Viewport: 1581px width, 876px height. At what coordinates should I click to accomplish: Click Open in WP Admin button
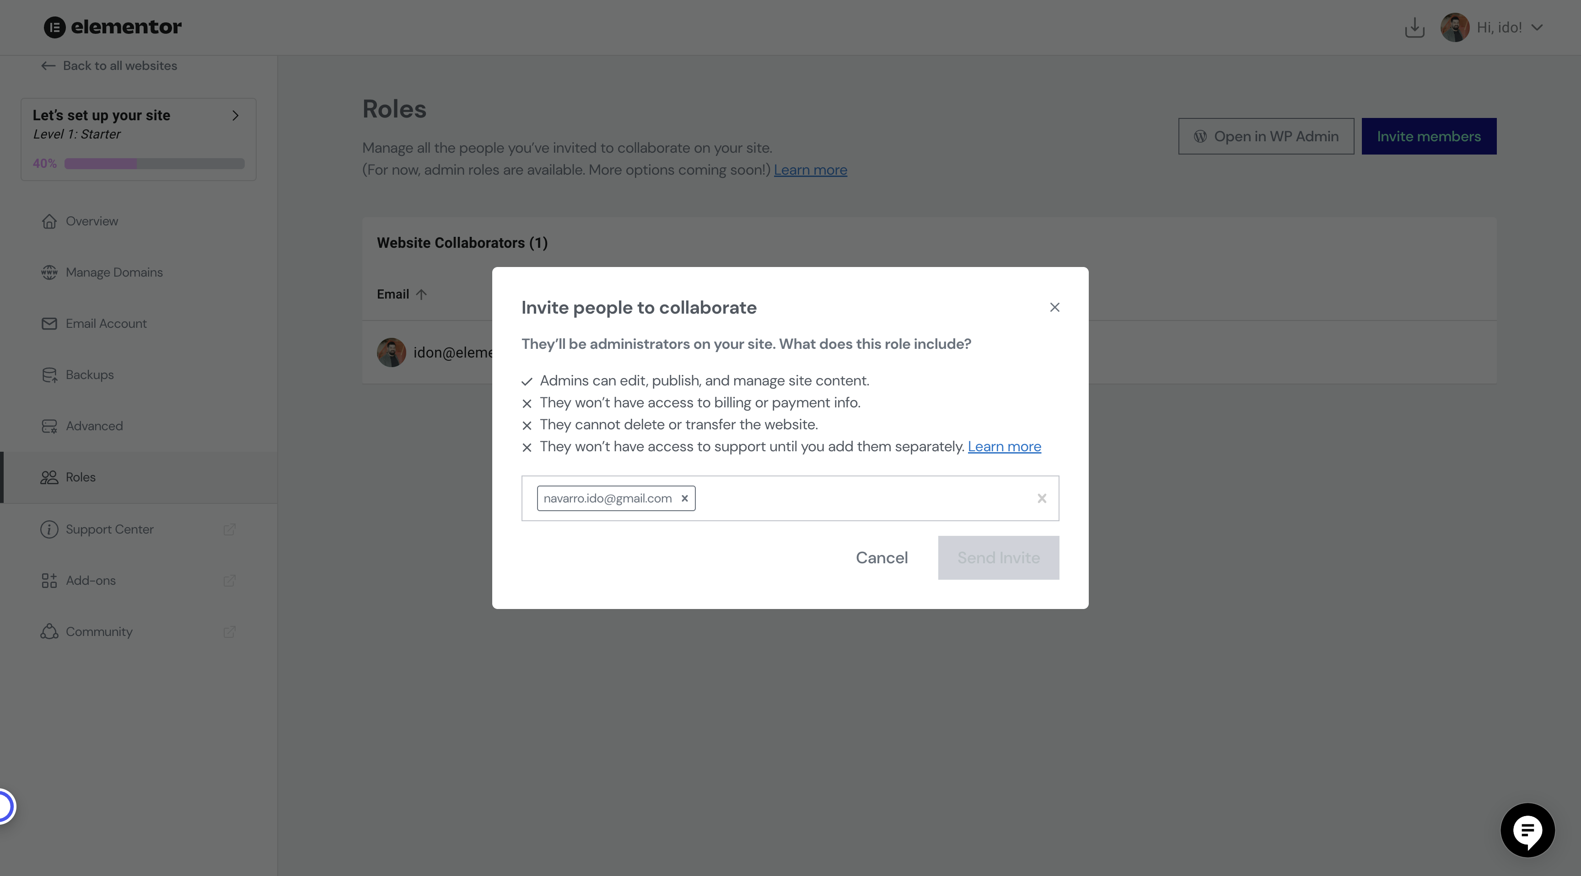click(x=1265, y=136)
